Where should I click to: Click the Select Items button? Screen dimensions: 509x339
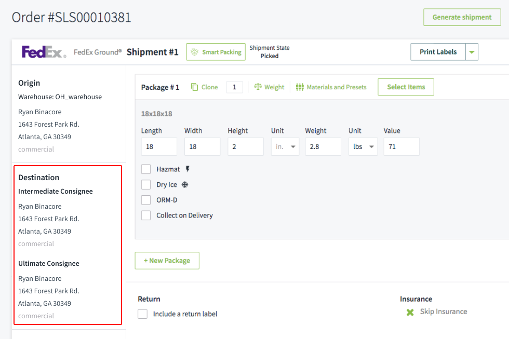[406, 87]
